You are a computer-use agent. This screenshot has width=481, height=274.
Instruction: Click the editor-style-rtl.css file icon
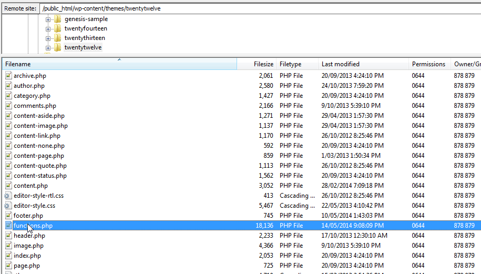pyautogui.click(x=8, y=196)
